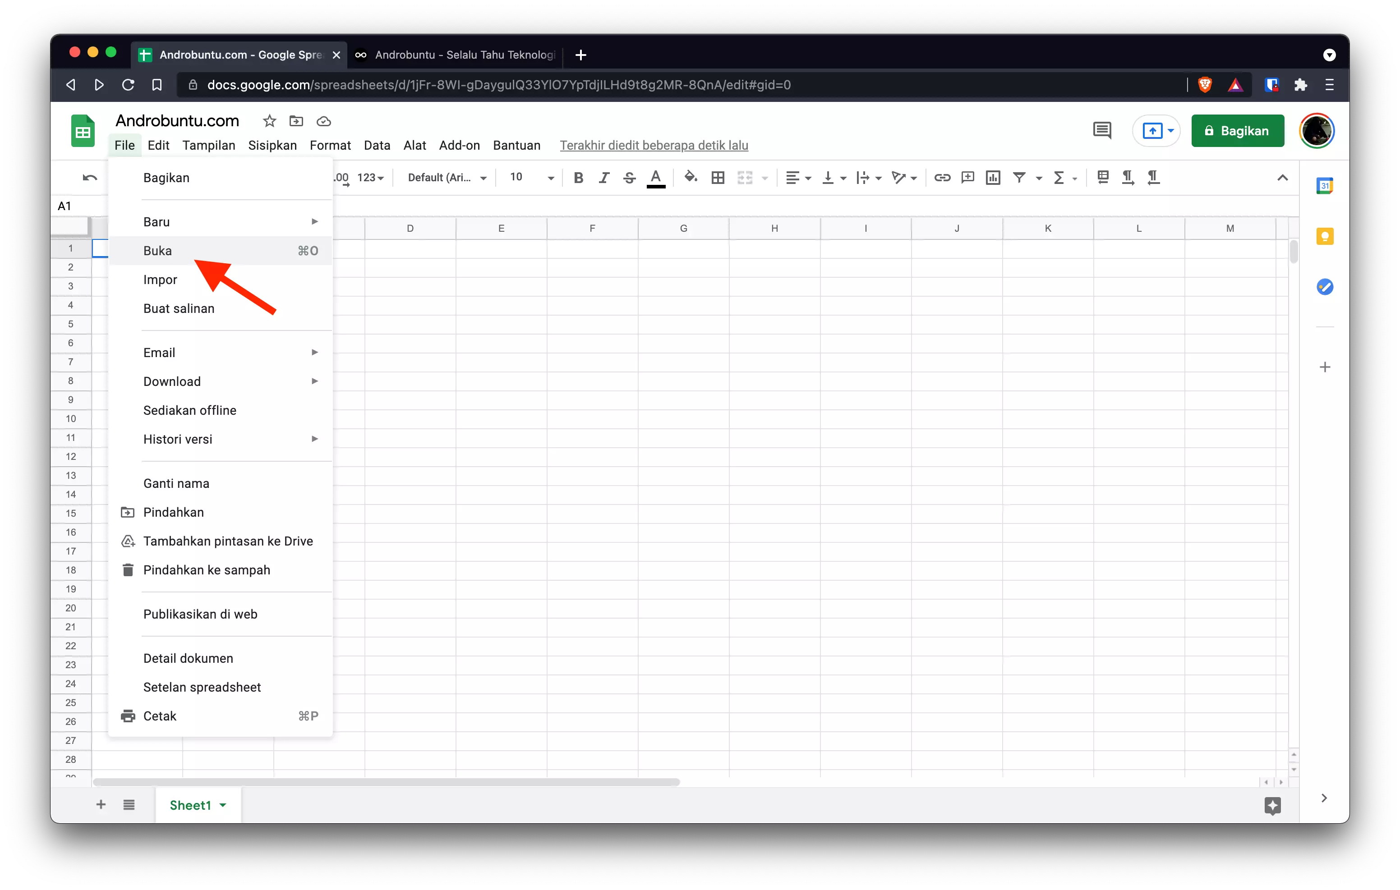This screenshot has height=890, width=1400.
Task: Select Impor from the File menu
Action: (x=160, y=280)
